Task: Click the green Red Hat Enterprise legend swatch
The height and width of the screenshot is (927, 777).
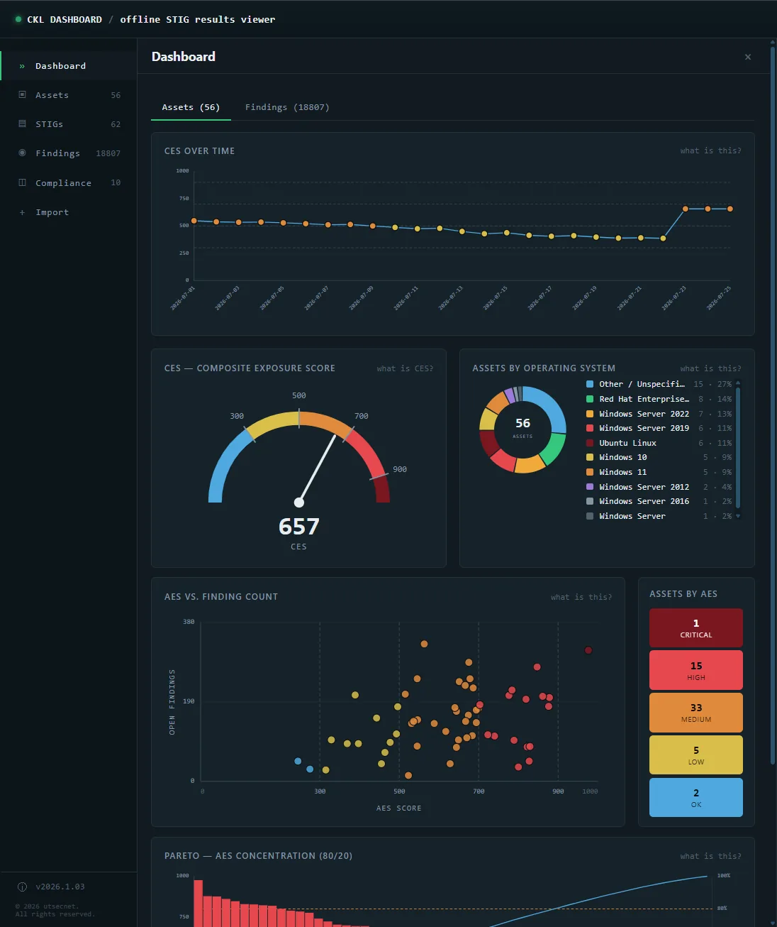Action: pos(590,399)
